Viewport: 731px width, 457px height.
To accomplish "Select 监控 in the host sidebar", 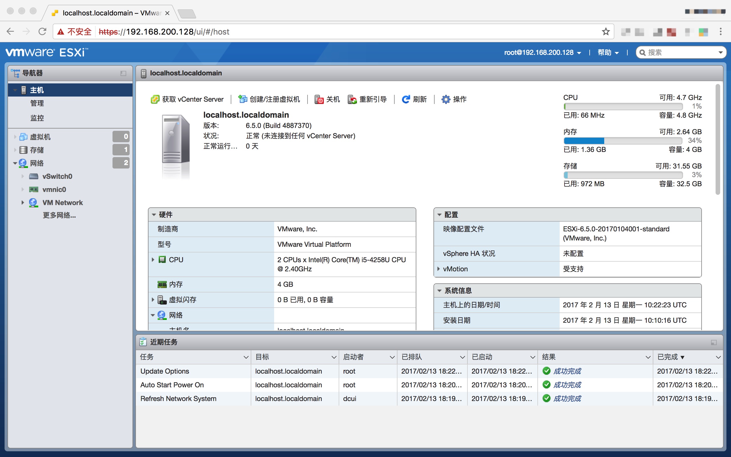I will tap(37, 118).
